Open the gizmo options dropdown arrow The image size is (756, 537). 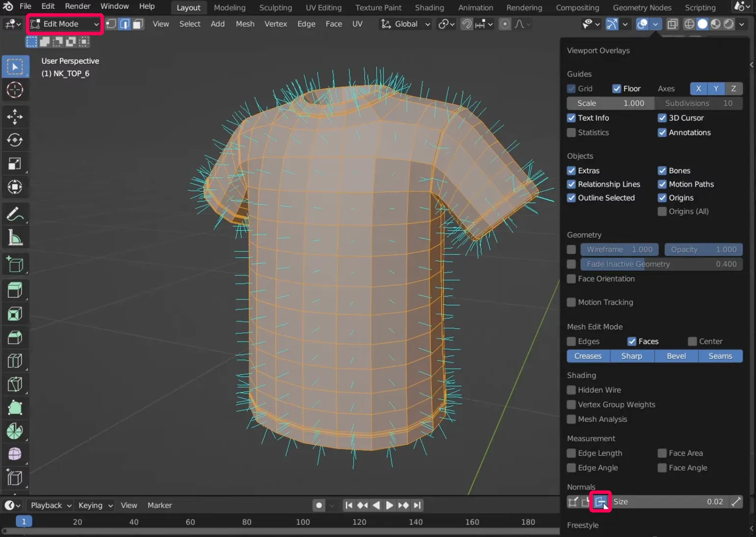click(625, 24)
